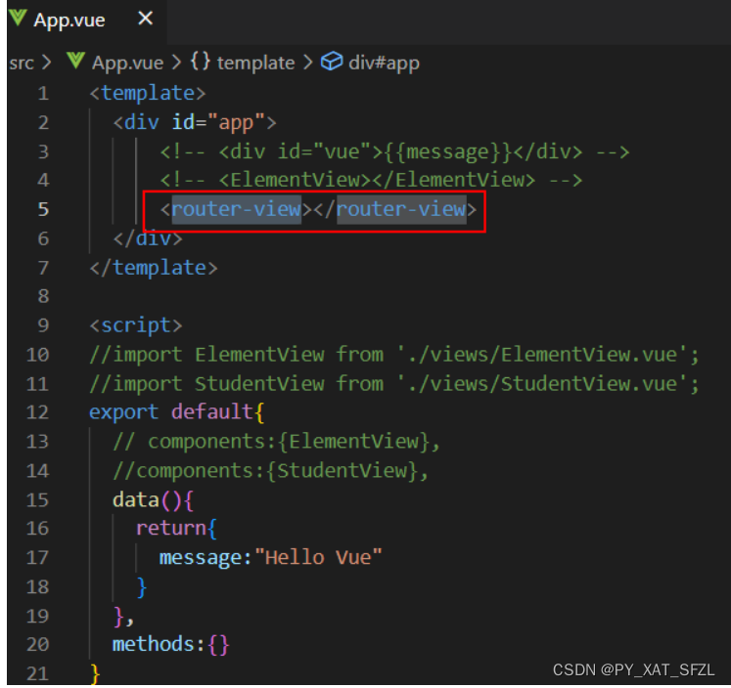The width and height of the screenshot is (731, 688).
Task: Click line number 5 in gutter
Action: [43, 209]
